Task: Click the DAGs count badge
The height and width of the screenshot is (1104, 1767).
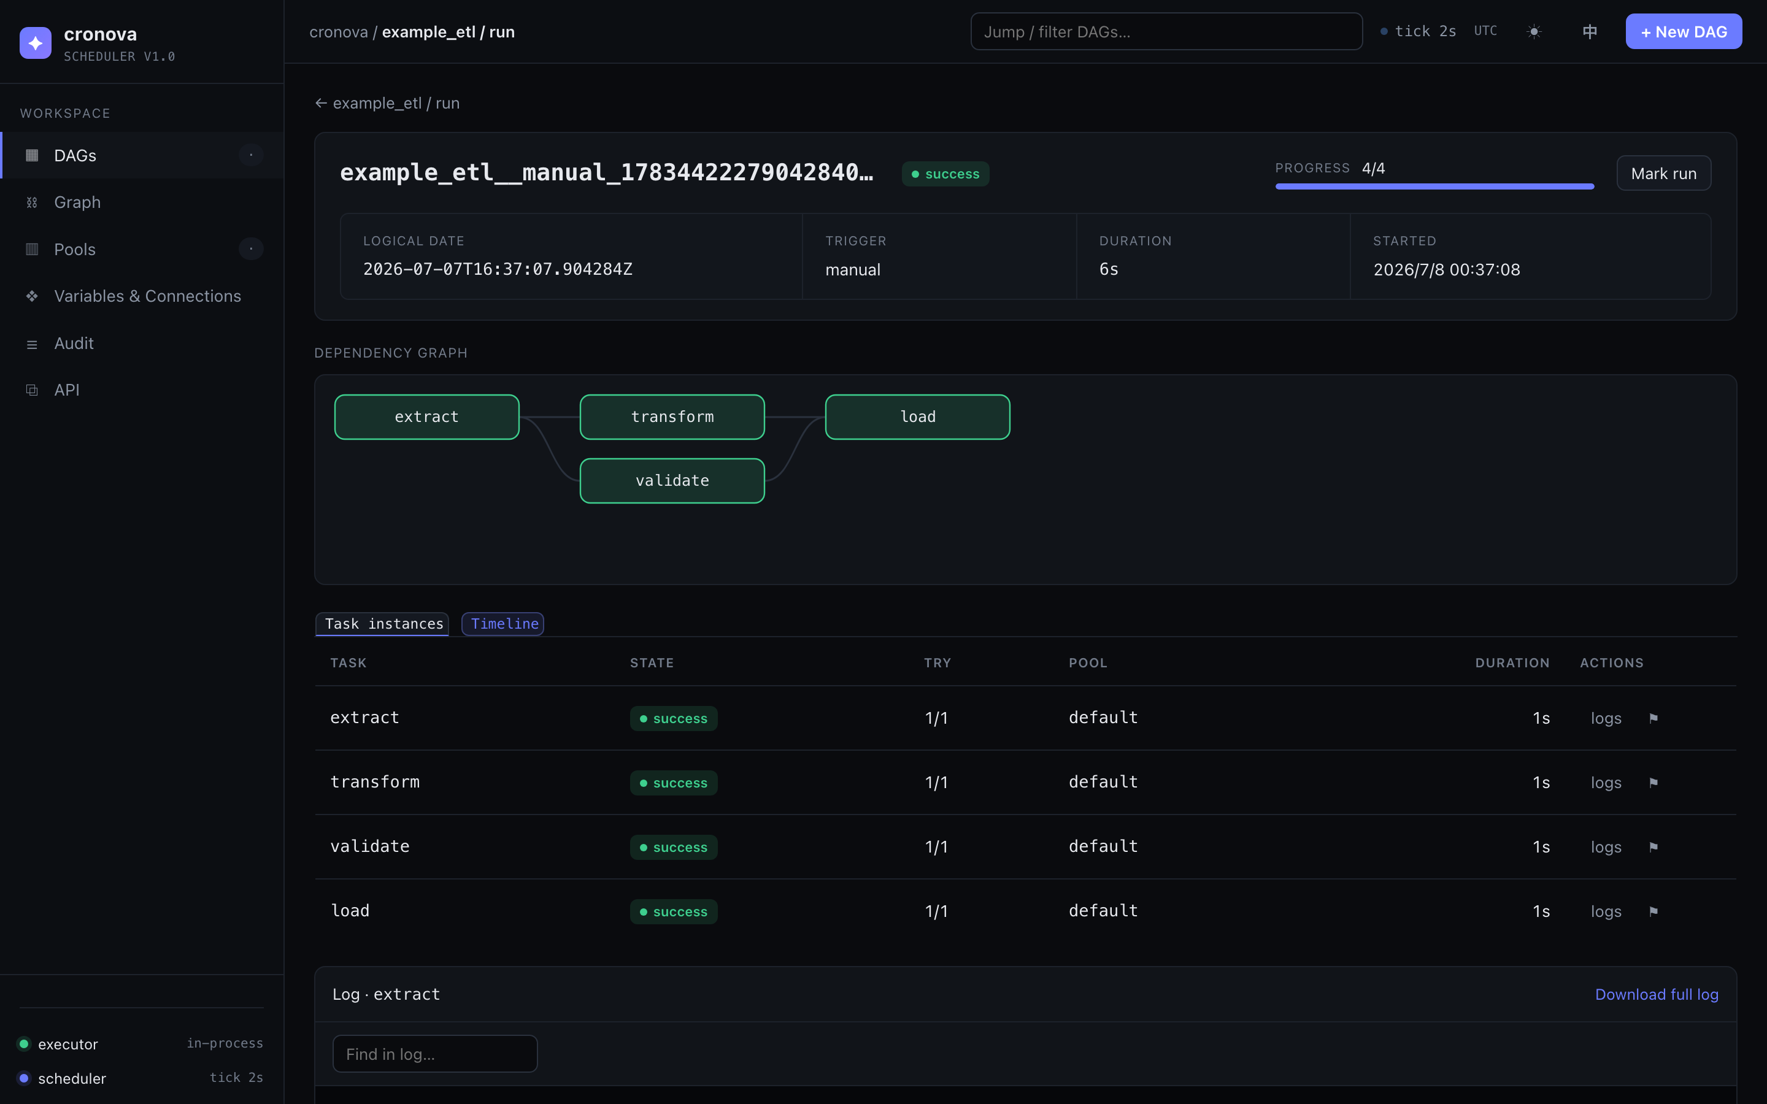Action: [251, 155]
